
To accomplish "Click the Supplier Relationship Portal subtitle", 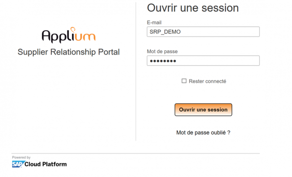I will (x=68, y=52).
